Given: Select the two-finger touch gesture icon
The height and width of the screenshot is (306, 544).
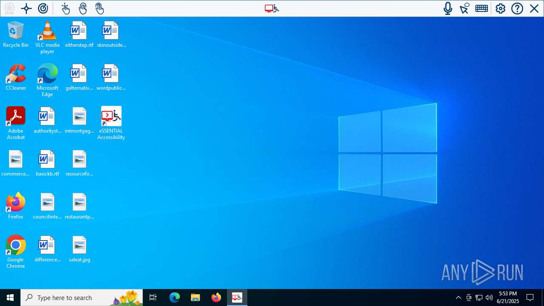Looking at the screenshot, I should [x=82, y=8].
